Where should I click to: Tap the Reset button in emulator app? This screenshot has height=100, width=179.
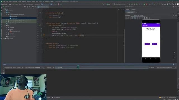pos(154,44)
